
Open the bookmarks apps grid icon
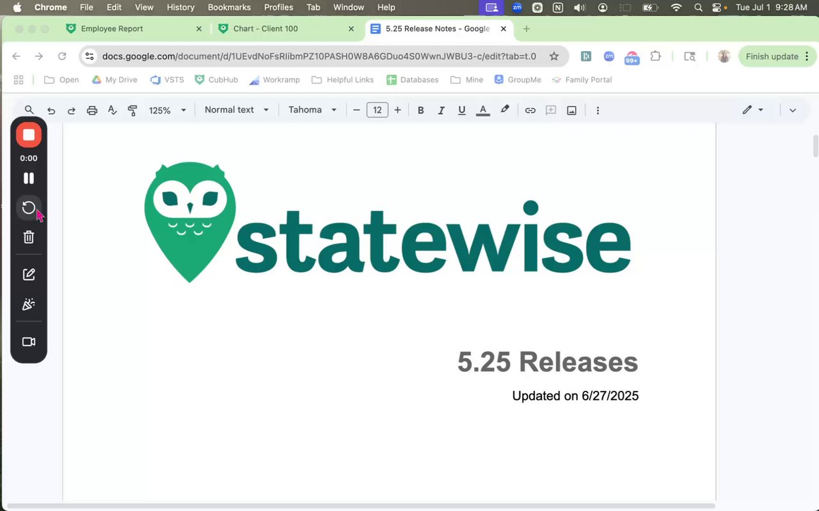click(19, 80)
